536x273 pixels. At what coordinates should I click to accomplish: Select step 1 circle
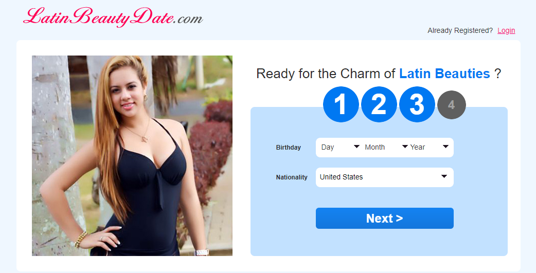[x=341, y=104]
